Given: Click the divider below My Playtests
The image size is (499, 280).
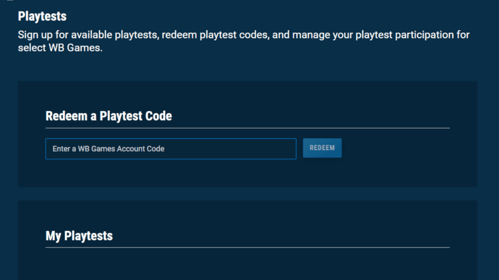Looking at the screenshot, I should tap(247, 247).
